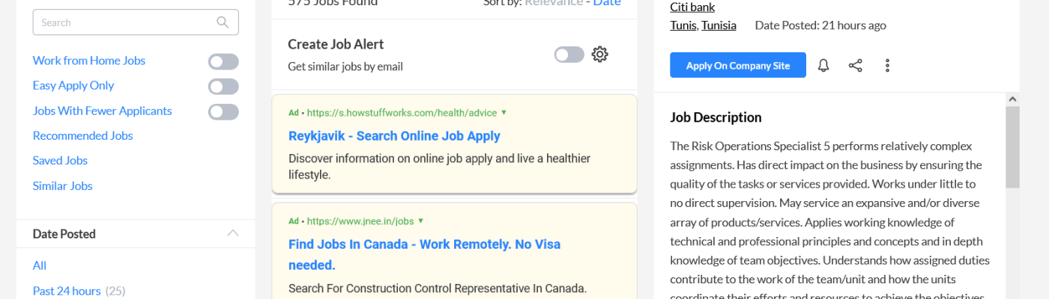
Task: Enable Easy Apply Only filter
Action: coord(223,86)
